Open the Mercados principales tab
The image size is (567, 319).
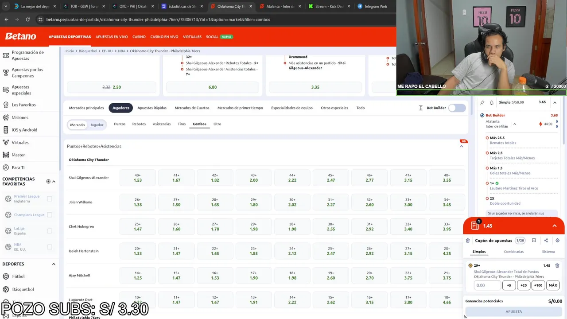(x=86, y=108)
